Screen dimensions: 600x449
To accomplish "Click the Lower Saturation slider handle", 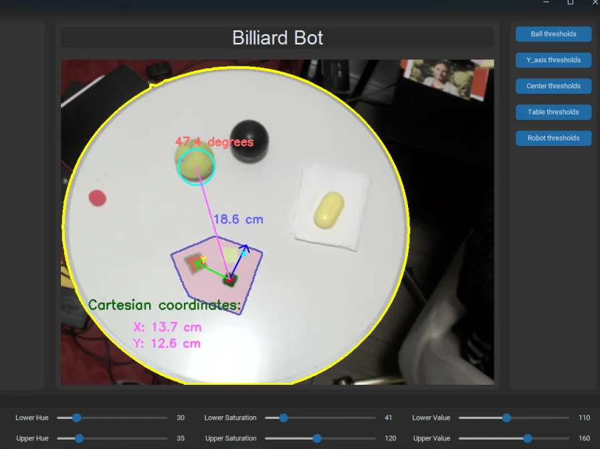I will pos(283,418).
